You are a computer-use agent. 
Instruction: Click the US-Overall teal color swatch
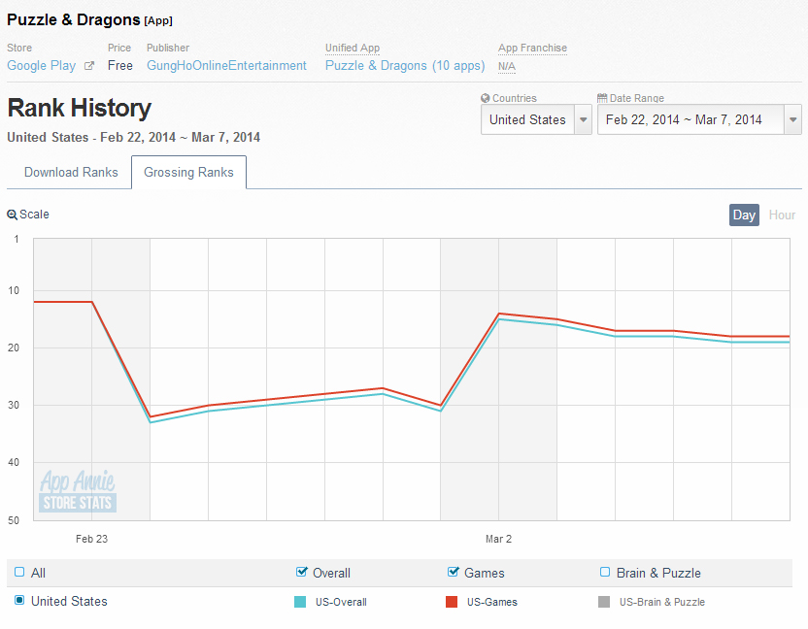point(301,602)
